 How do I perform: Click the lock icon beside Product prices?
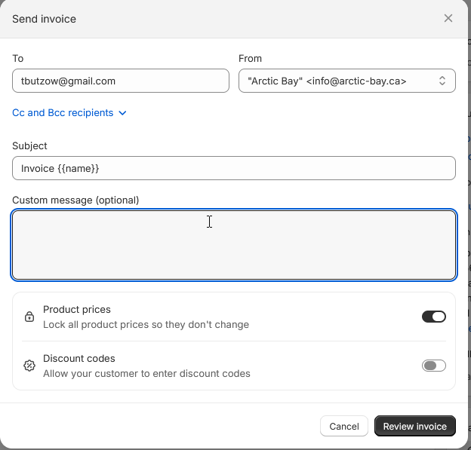(29, 317)
